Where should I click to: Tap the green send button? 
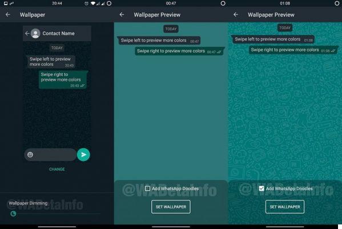(x=83, y=155)
